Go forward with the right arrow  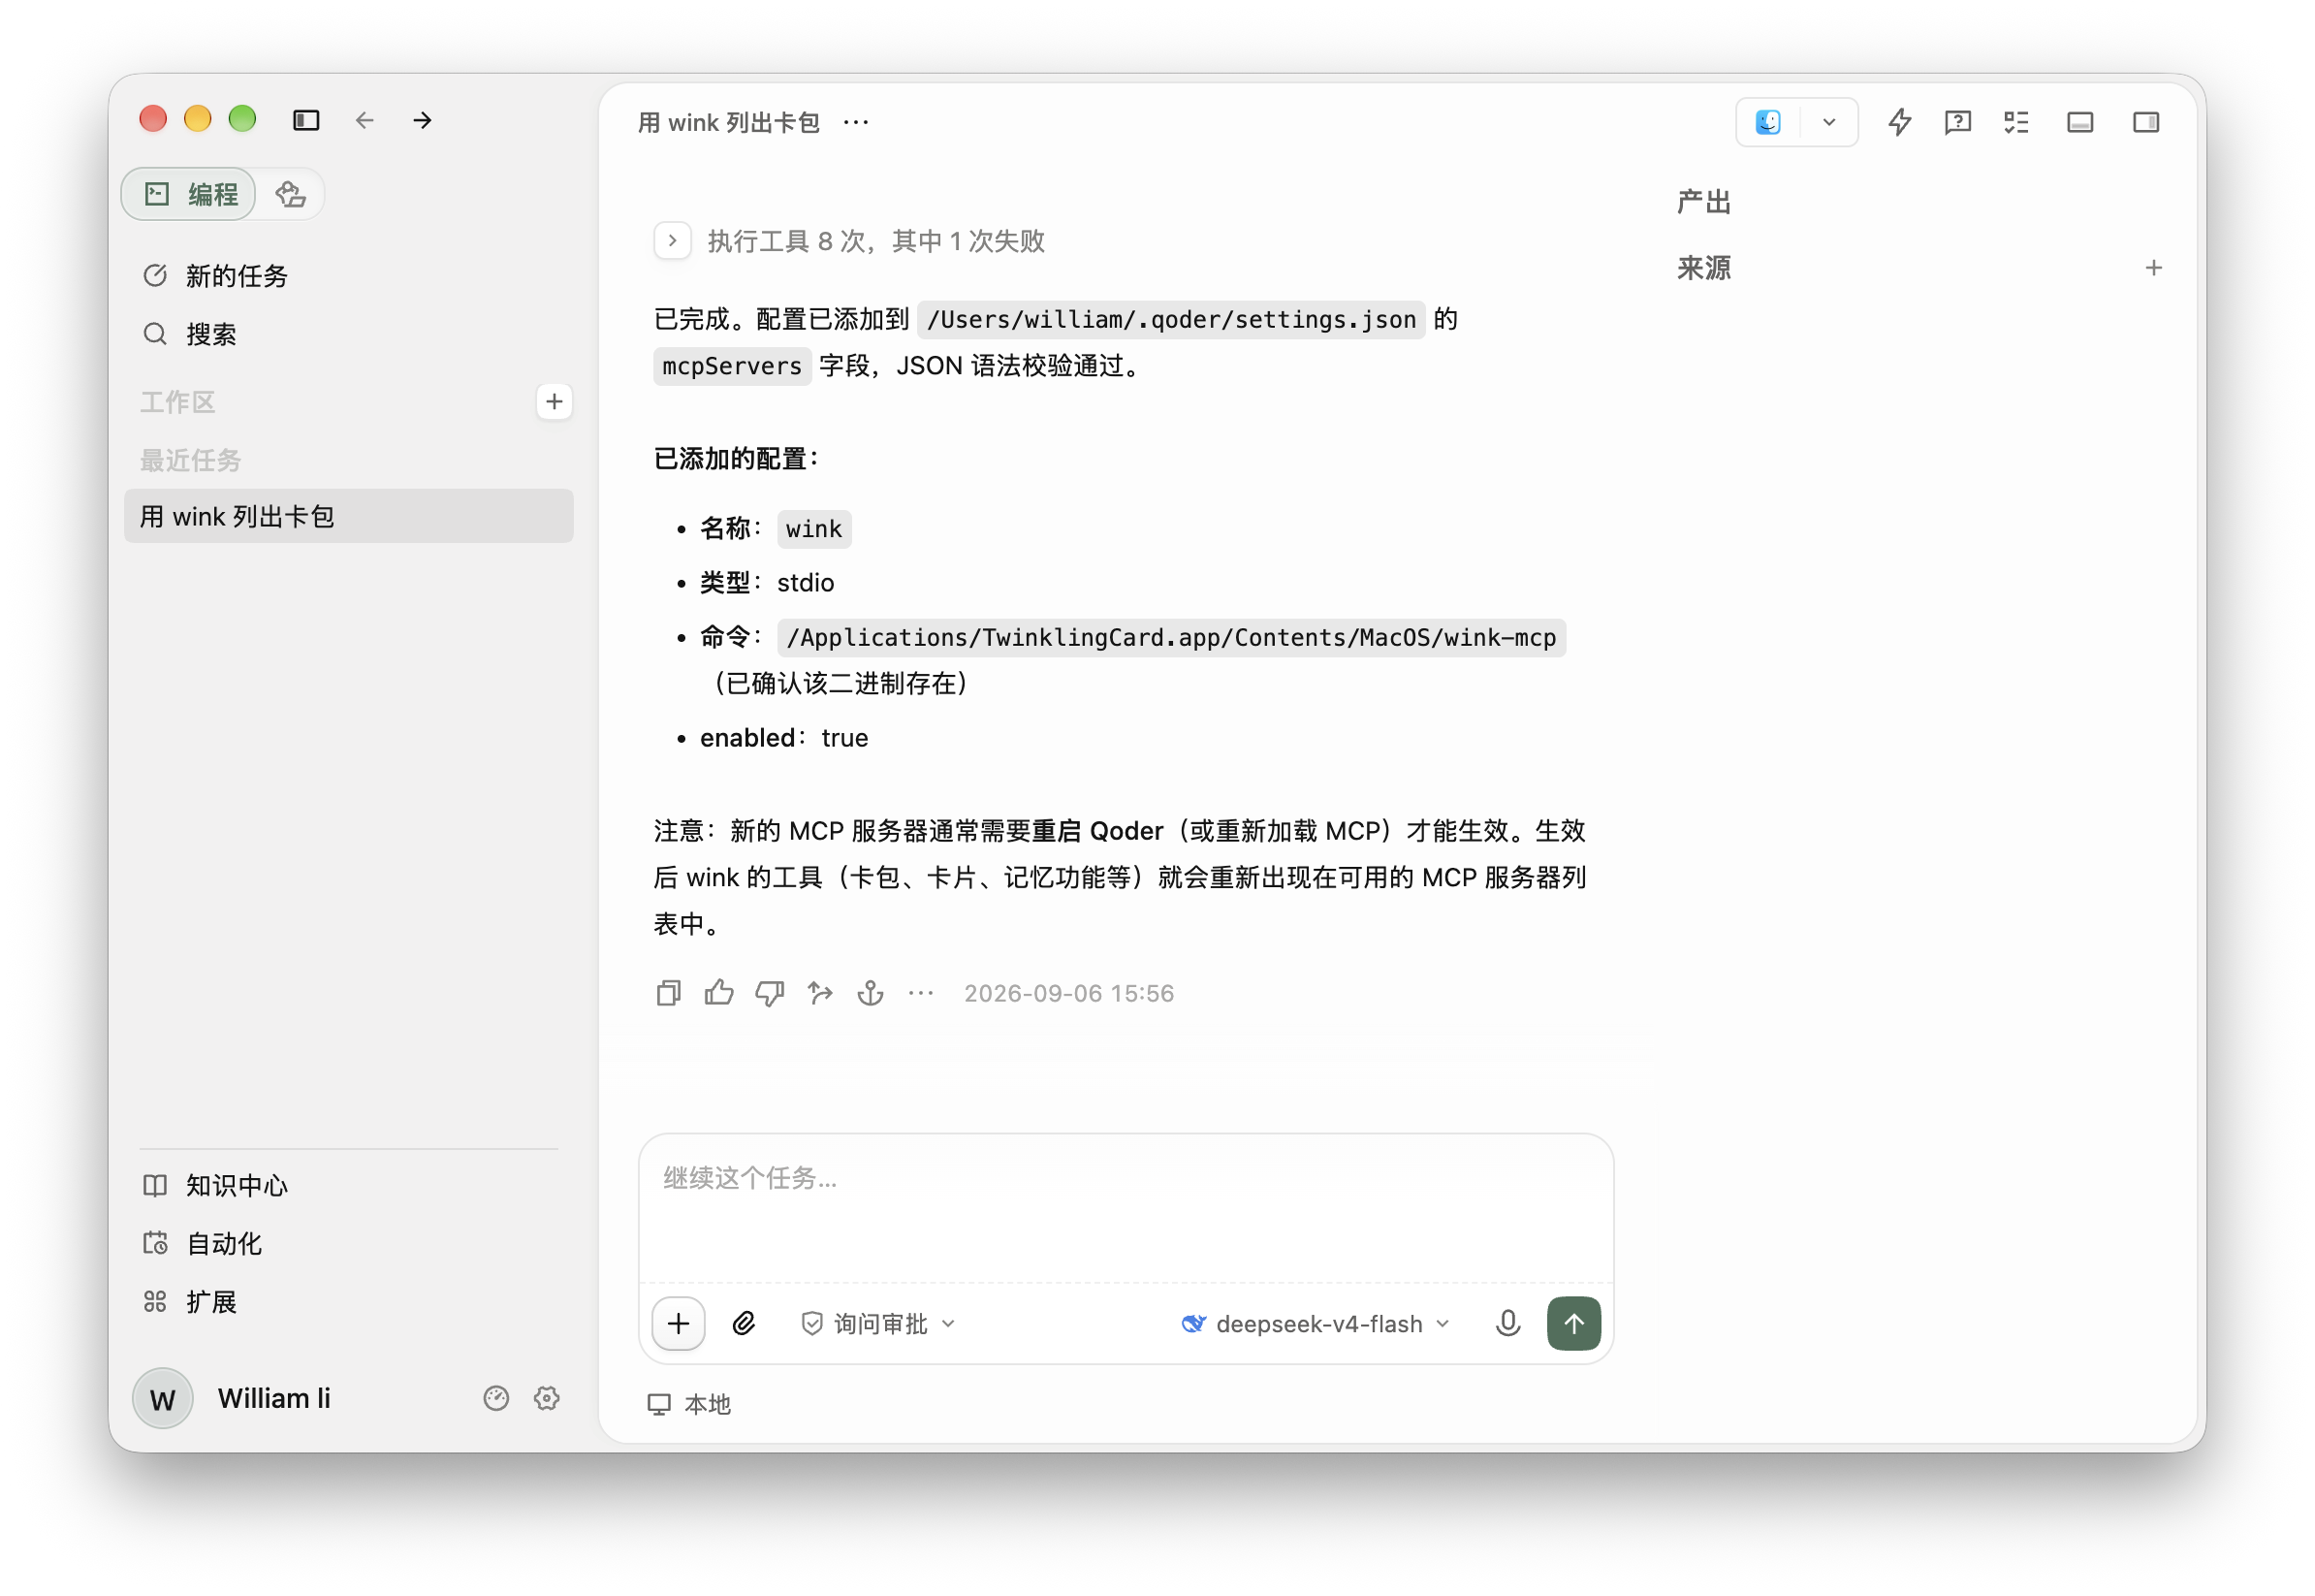coord(423,120)
